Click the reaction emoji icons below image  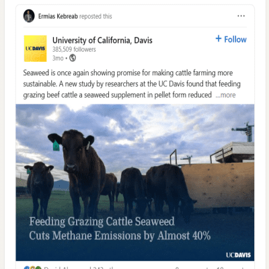(x=33, y=268)
